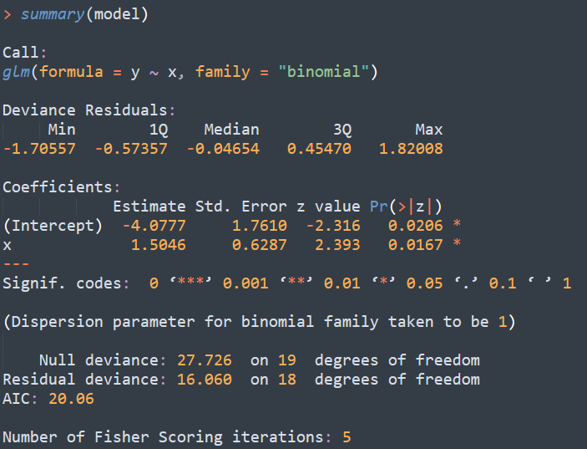Click the summary(model) command text

point(84,15)
